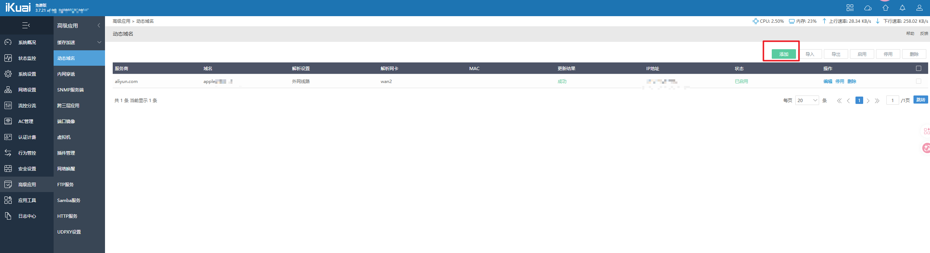Click the home icon in top bar
930x253 pixels.
pos(885,8)
